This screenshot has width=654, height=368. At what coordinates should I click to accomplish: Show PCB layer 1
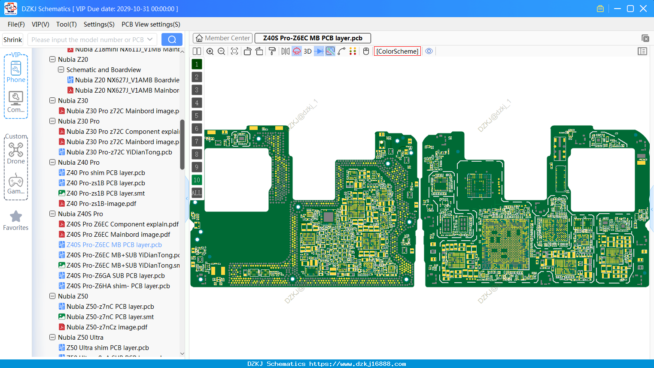197,64
